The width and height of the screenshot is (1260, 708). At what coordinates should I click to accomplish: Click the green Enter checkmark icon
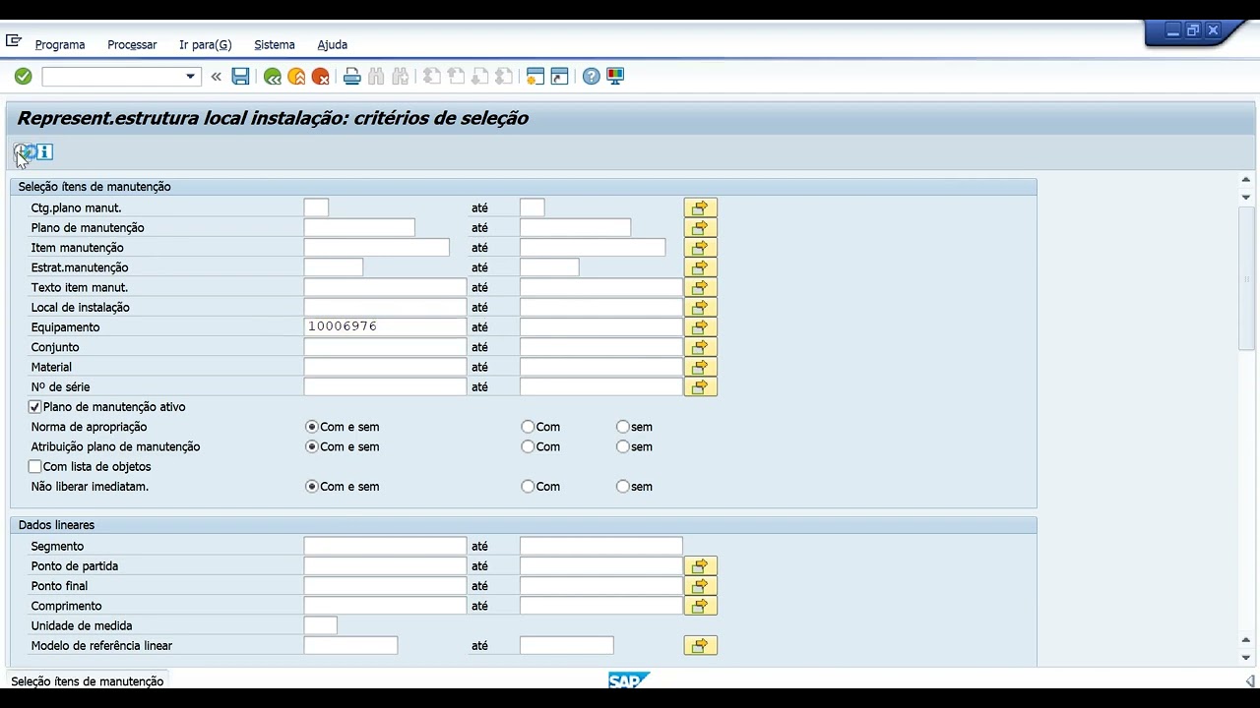(24, 76)
